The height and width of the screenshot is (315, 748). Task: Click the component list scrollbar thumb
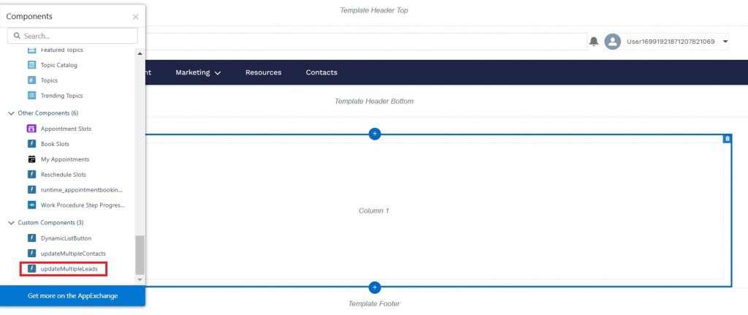click(140, 255)
